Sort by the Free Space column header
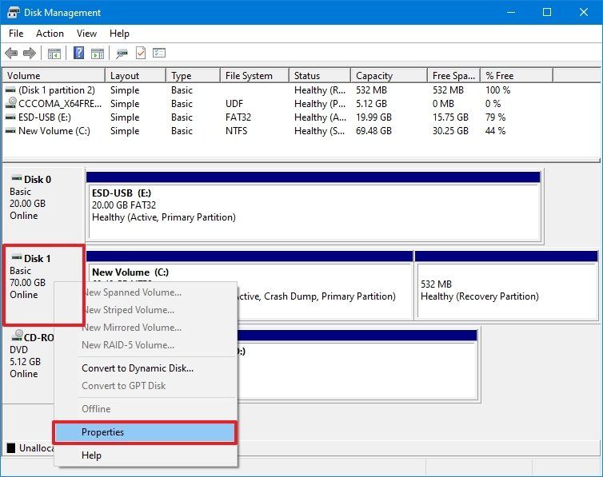Screen dimensions: 603x477 point(453,76)
